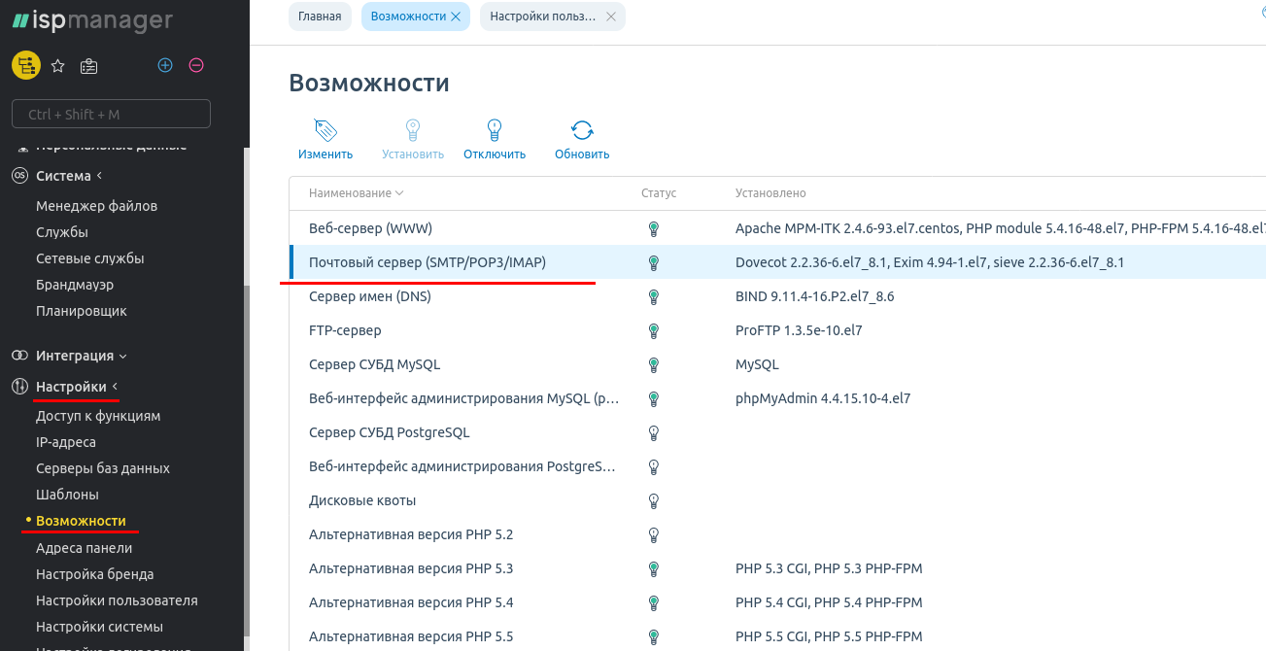Screen dimensions: 1266x651
Task: Click the Обновить refresh icon
Action: click(582, 131)
